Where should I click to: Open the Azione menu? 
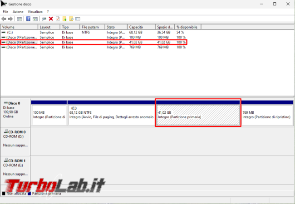(x=18, y=12)
